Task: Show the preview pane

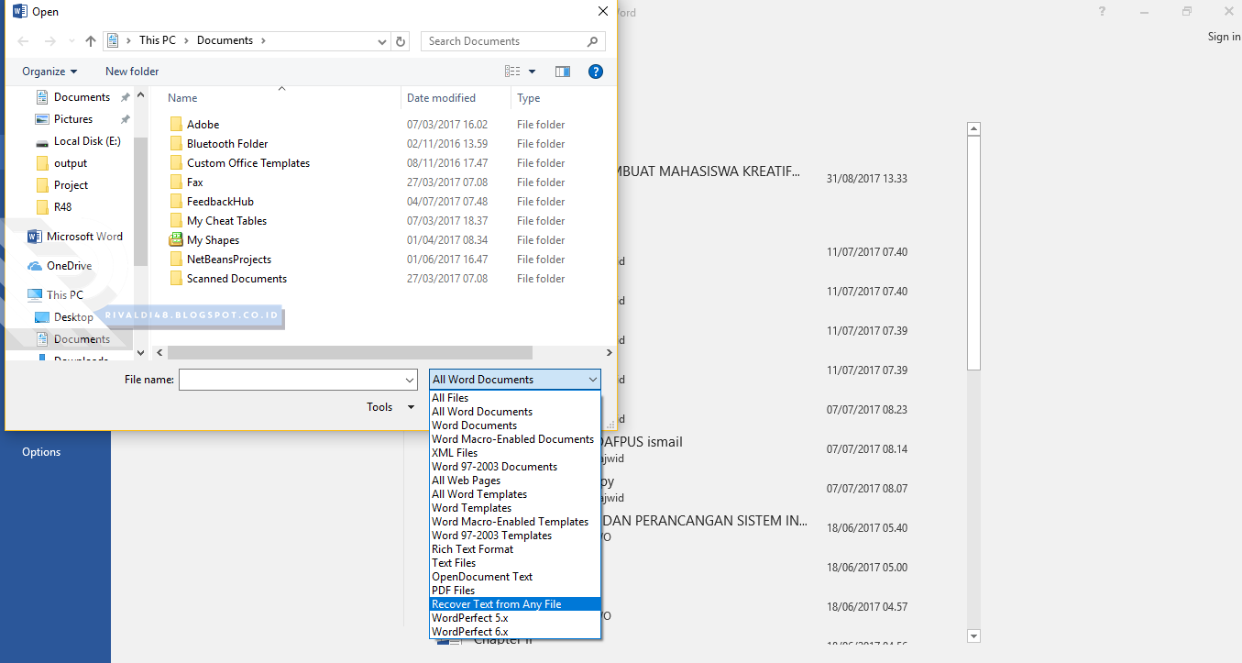Action: (563, 72)
